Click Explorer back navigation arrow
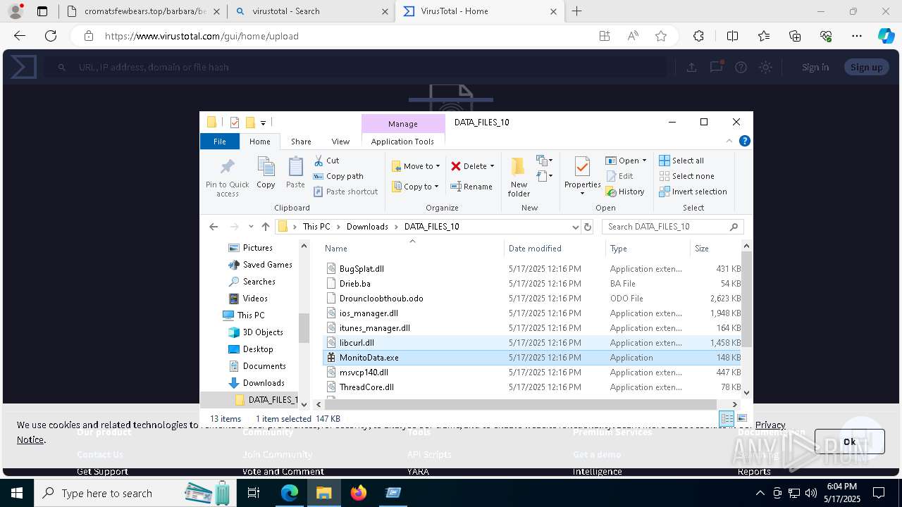The height and width of the screenshot is (507, 902). point(214,227)
